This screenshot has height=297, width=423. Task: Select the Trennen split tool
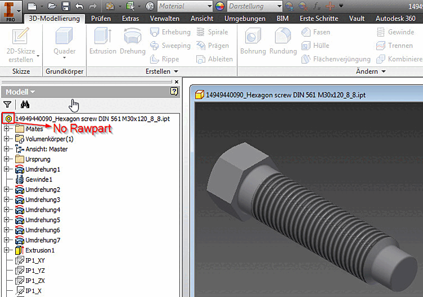tap(394, 46)
